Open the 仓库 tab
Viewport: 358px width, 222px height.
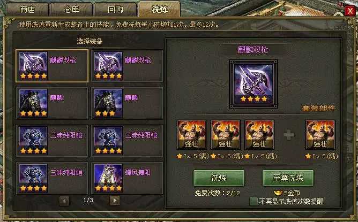coord(71,10)
